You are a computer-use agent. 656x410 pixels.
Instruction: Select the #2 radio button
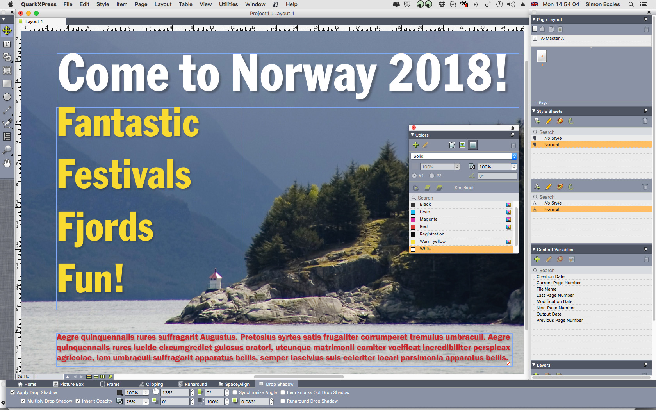tap(432, 176)
